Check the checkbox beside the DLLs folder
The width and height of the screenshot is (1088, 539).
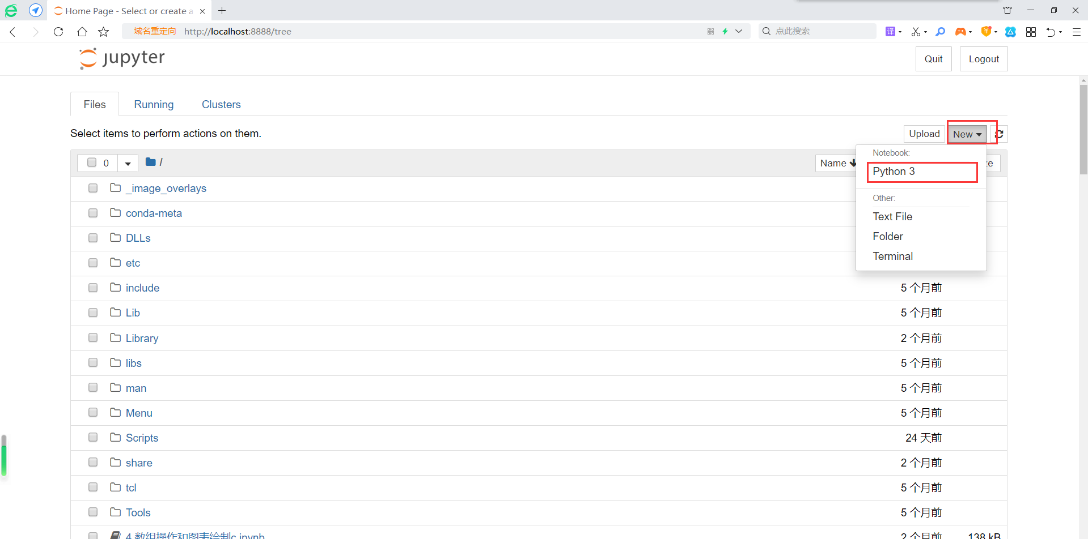92,238
